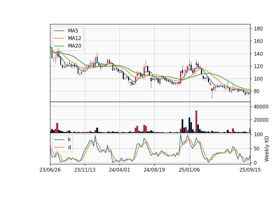
Task: Click the 25/01/06 date axis label
Action: (189, 170)
